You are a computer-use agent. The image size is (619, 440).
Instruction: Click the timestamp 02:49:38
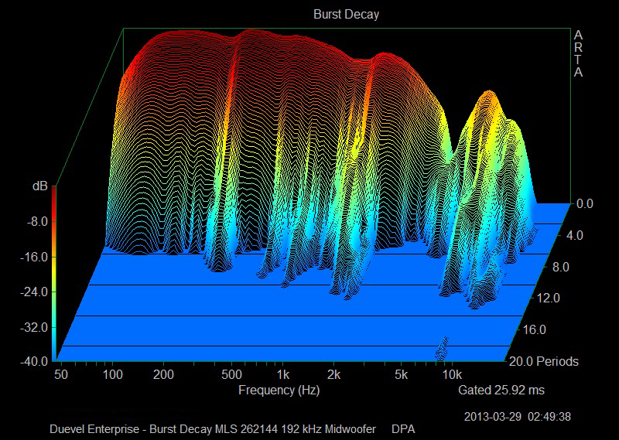point(549,416)
